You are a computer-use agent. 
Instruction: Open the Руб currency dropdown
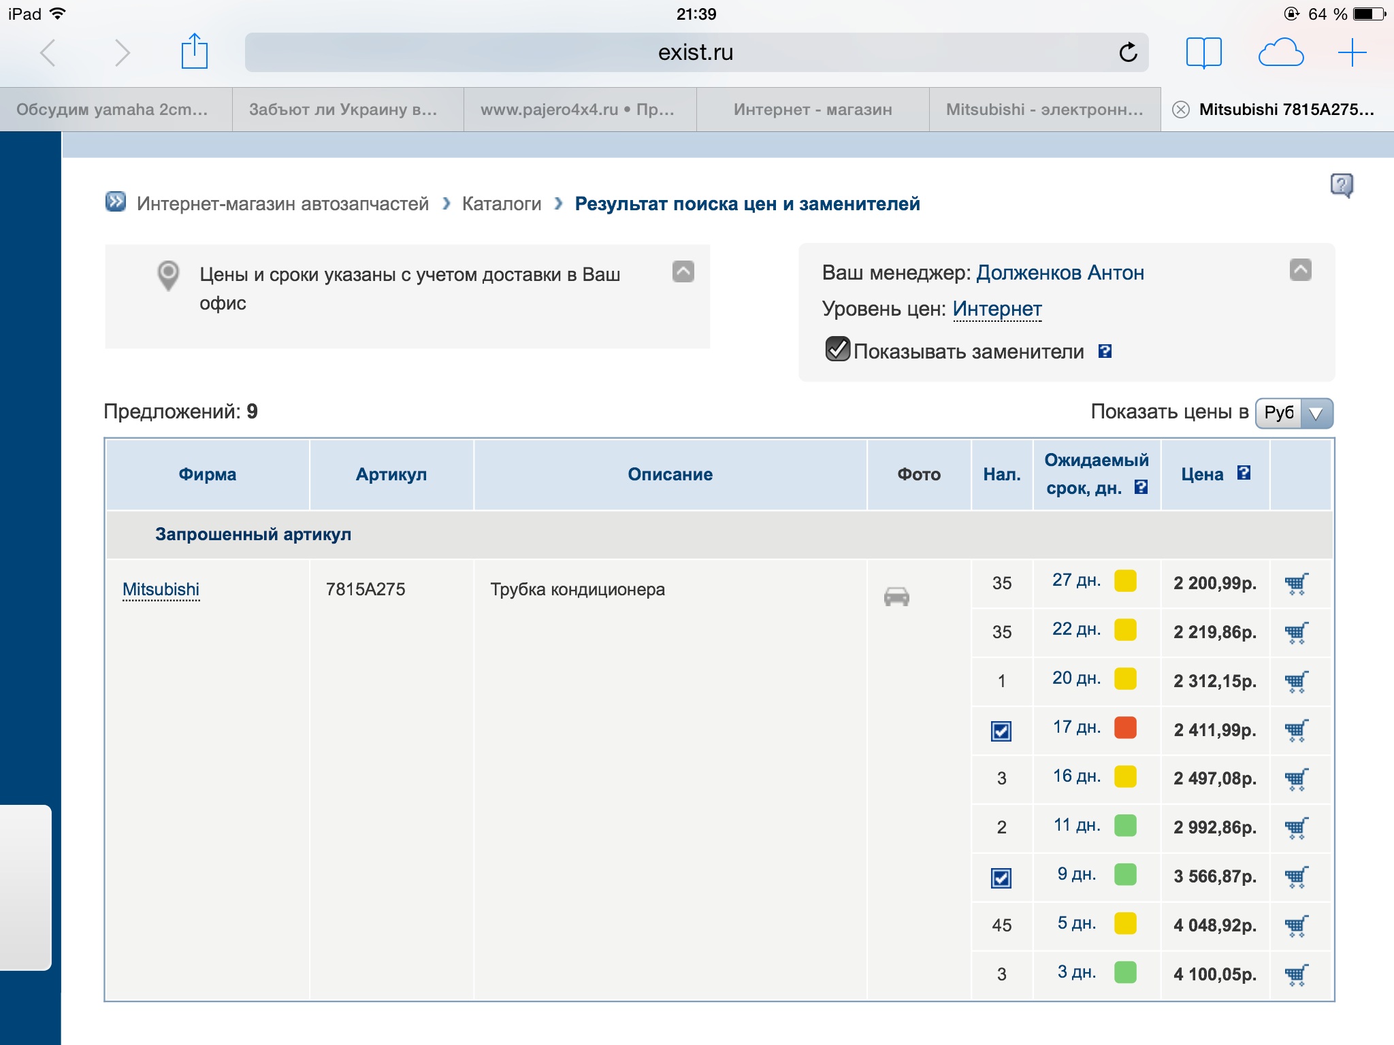click(1293, 413)
